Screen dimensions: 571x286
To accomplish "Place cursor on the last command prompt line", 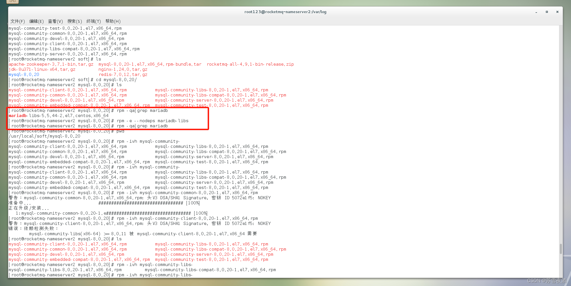I will click(100, 275).
